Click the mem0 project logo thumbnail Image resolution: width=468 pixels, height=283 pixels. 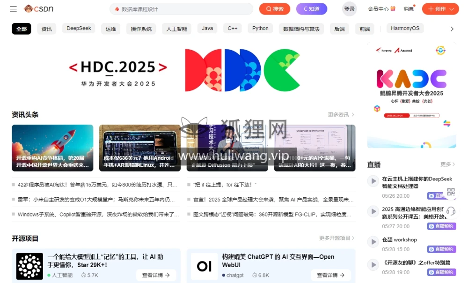coord(29,266)
